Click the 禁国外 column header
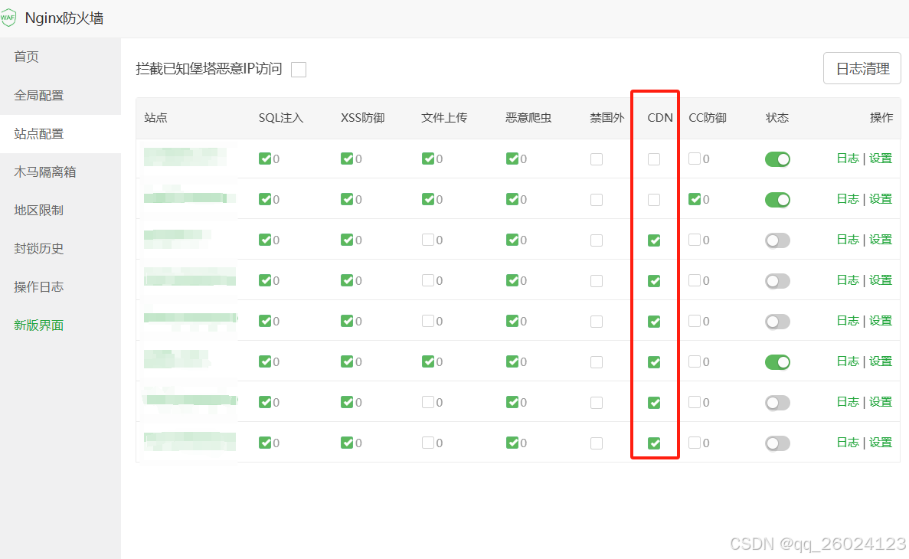909x559 pixels. coord(607,118)
